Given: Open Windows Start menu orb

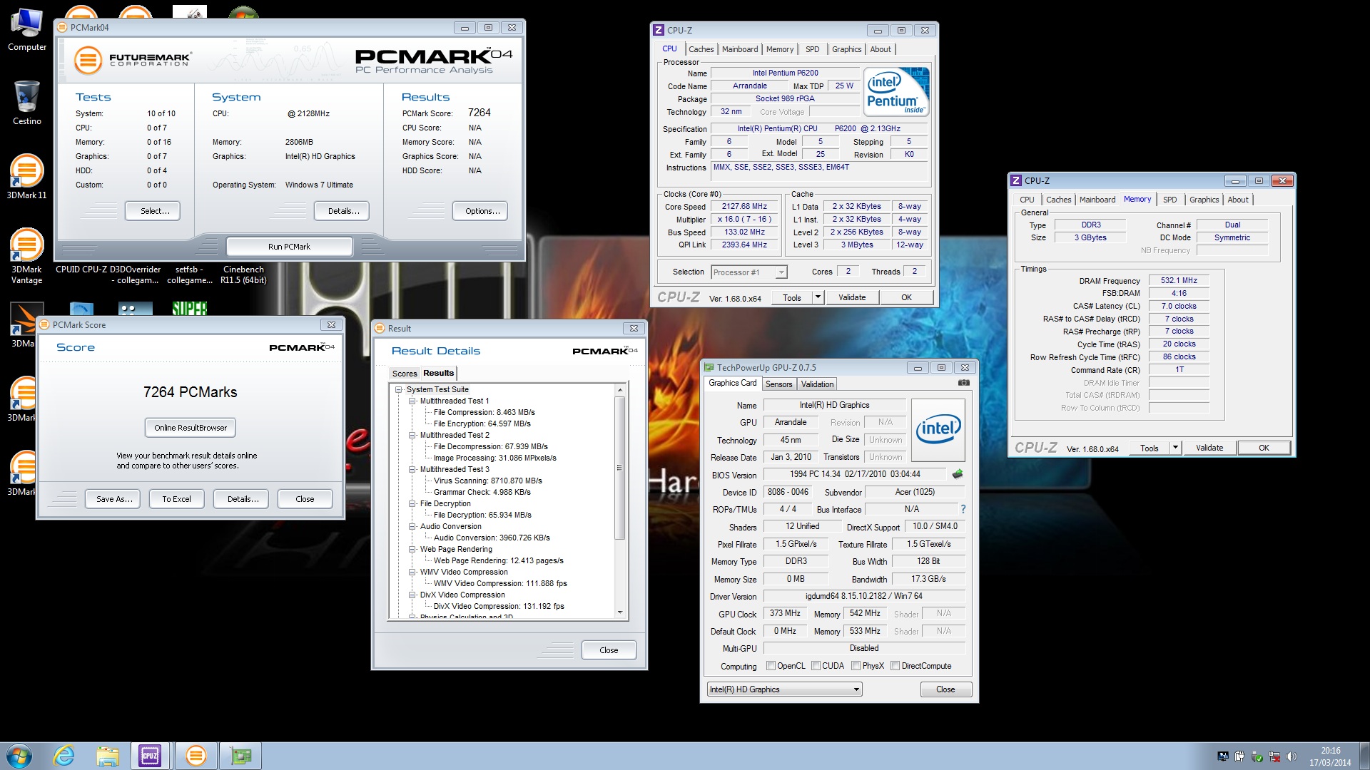Looking at the screenshot, I should 19,756.
